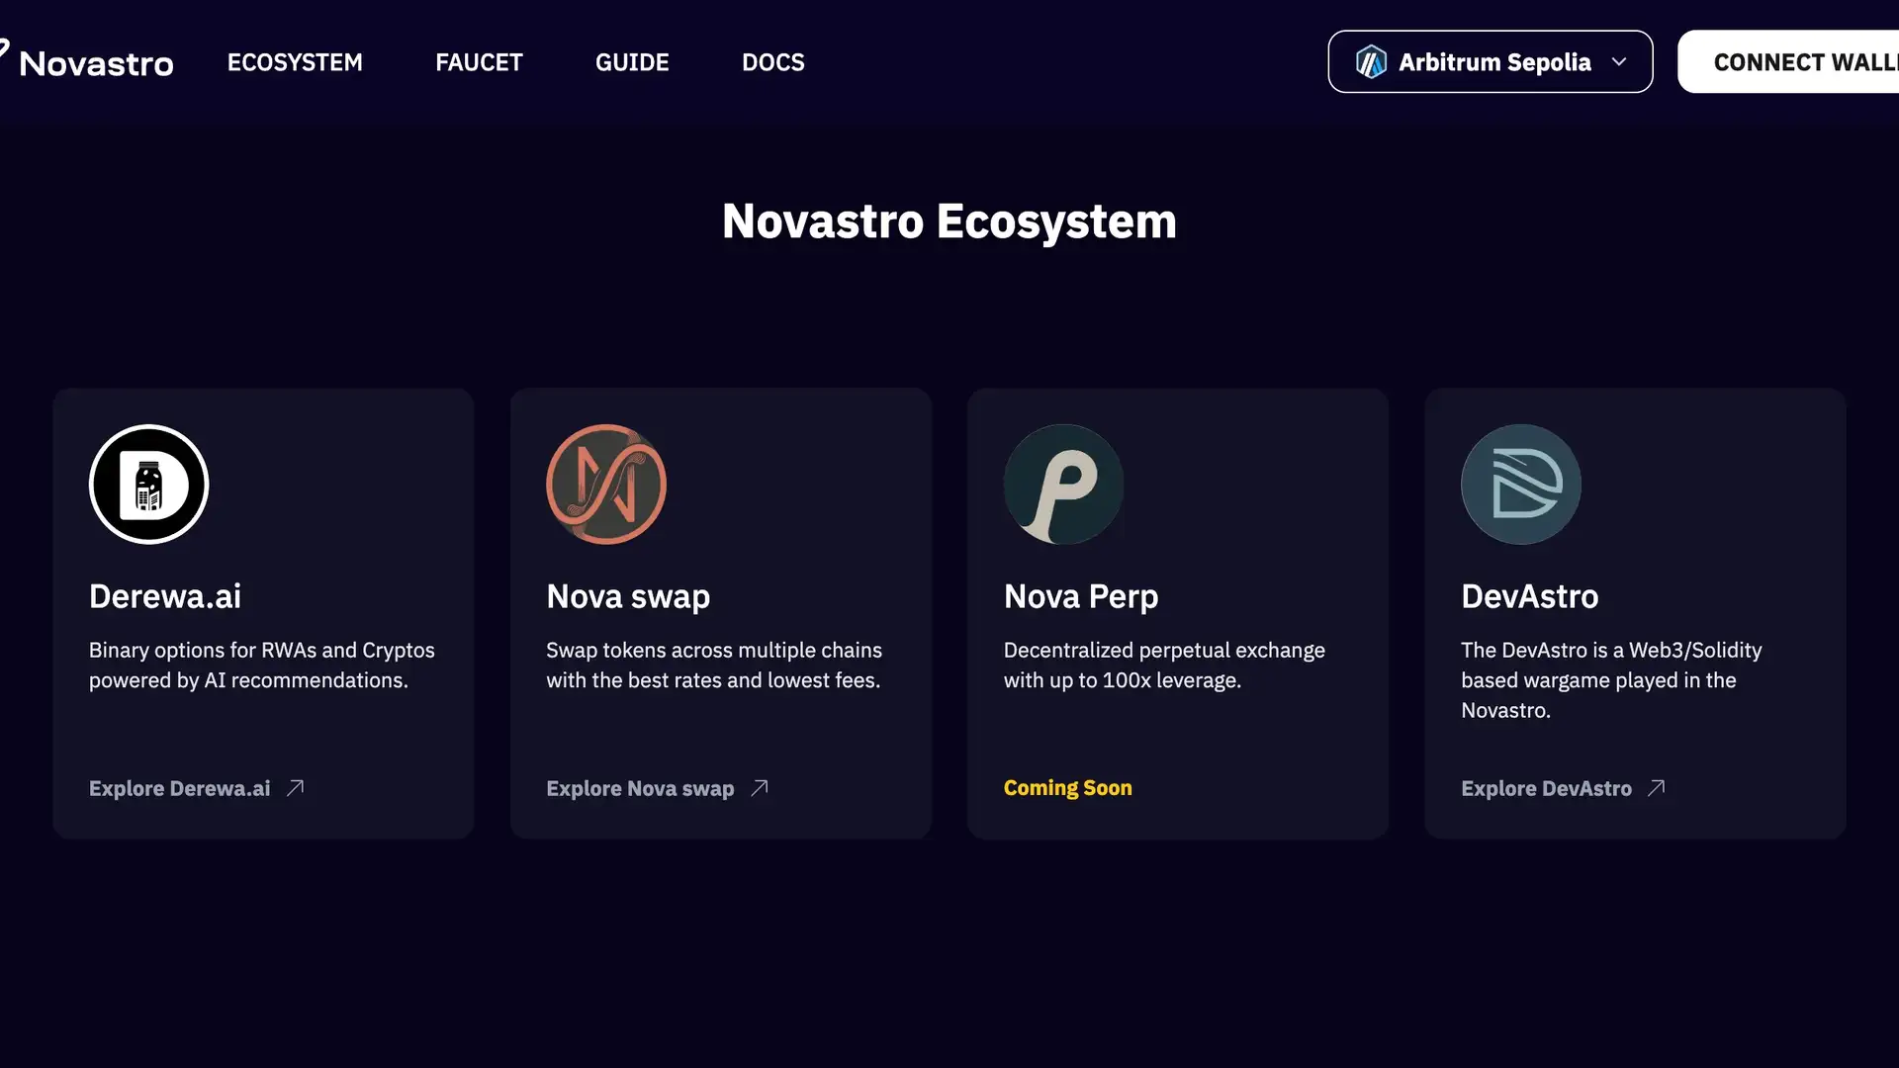
Task: Click the DevAstro circular logo icon
Action: point(1521,485)
